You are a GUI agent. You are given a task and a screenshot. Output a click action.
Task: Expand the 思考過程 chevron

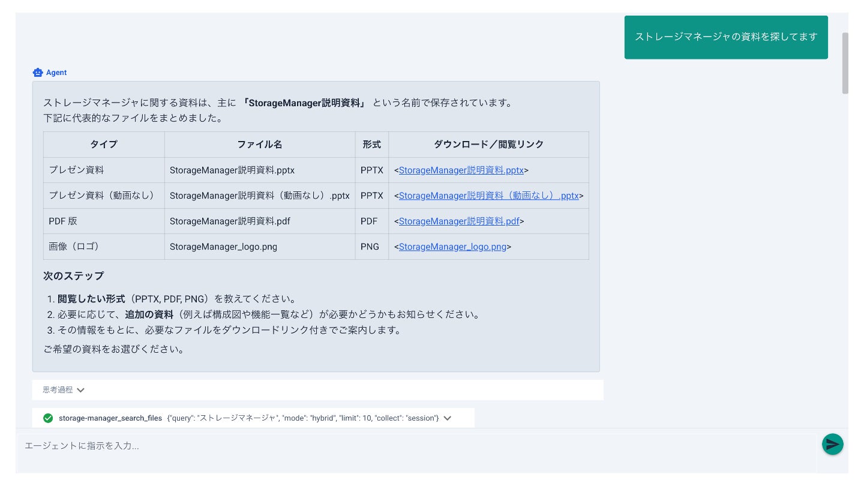click(x=80, y=390)
